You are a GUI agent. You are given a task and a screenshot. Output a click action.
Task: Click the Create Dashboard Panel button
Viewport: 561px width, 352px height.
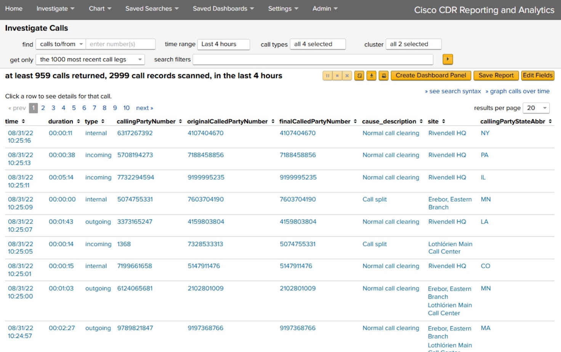(431, 75)
